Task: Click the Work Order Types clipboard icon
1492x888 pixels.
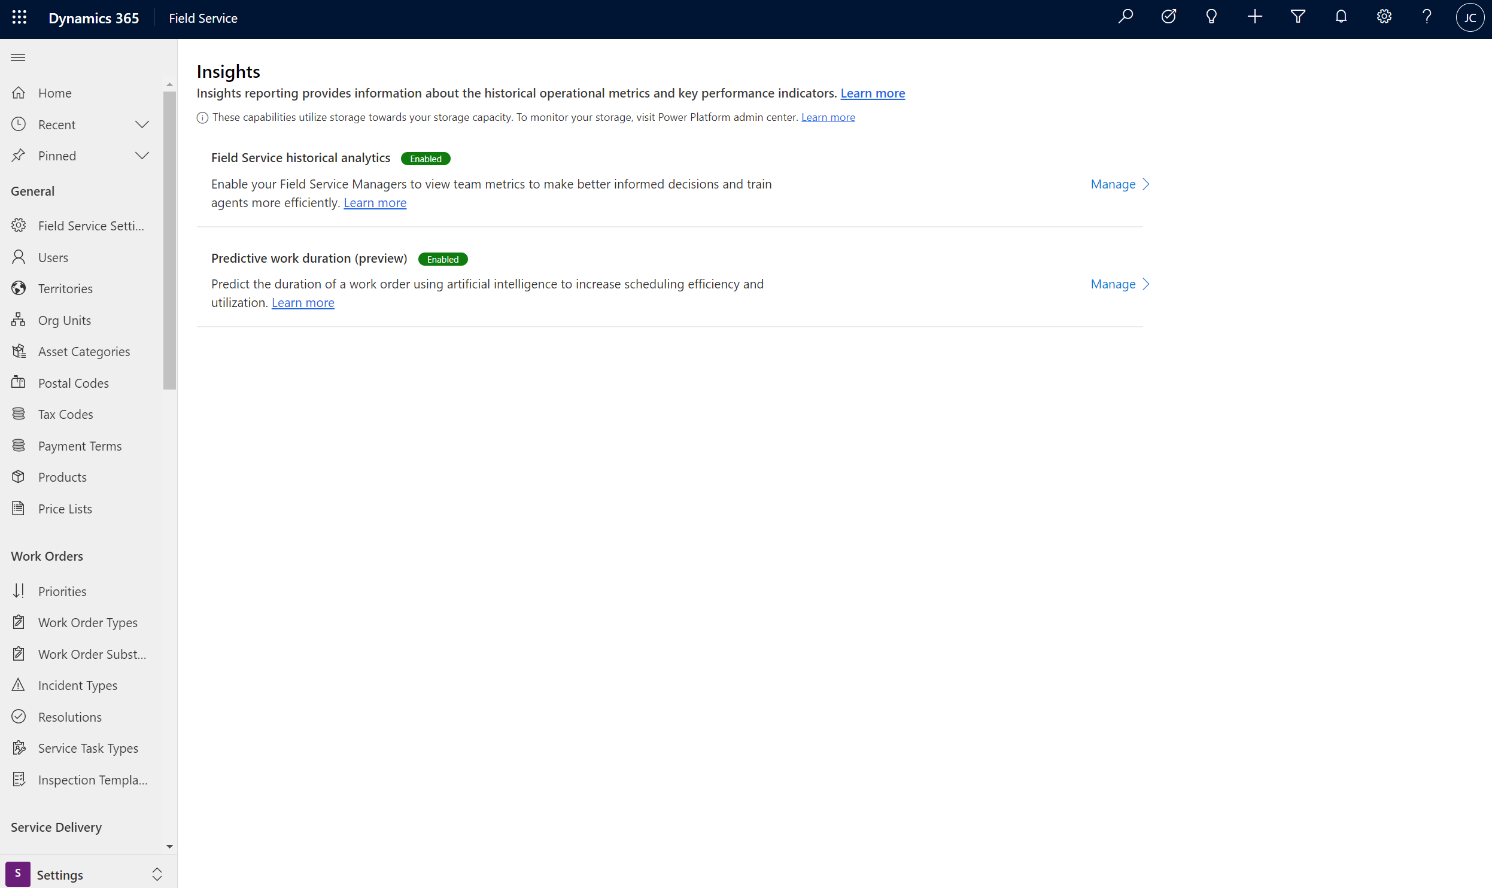Action: (19, 622)
